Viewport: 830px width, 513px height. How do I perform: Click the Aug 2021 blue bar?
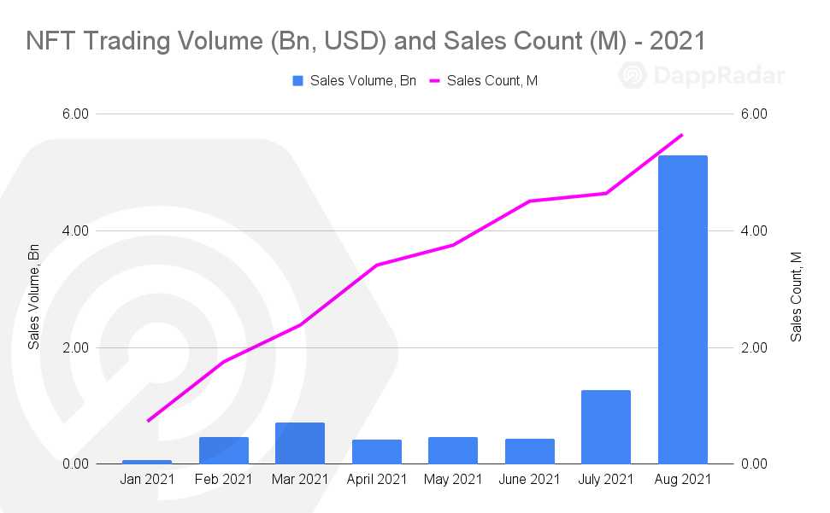[x=682, y=310]
